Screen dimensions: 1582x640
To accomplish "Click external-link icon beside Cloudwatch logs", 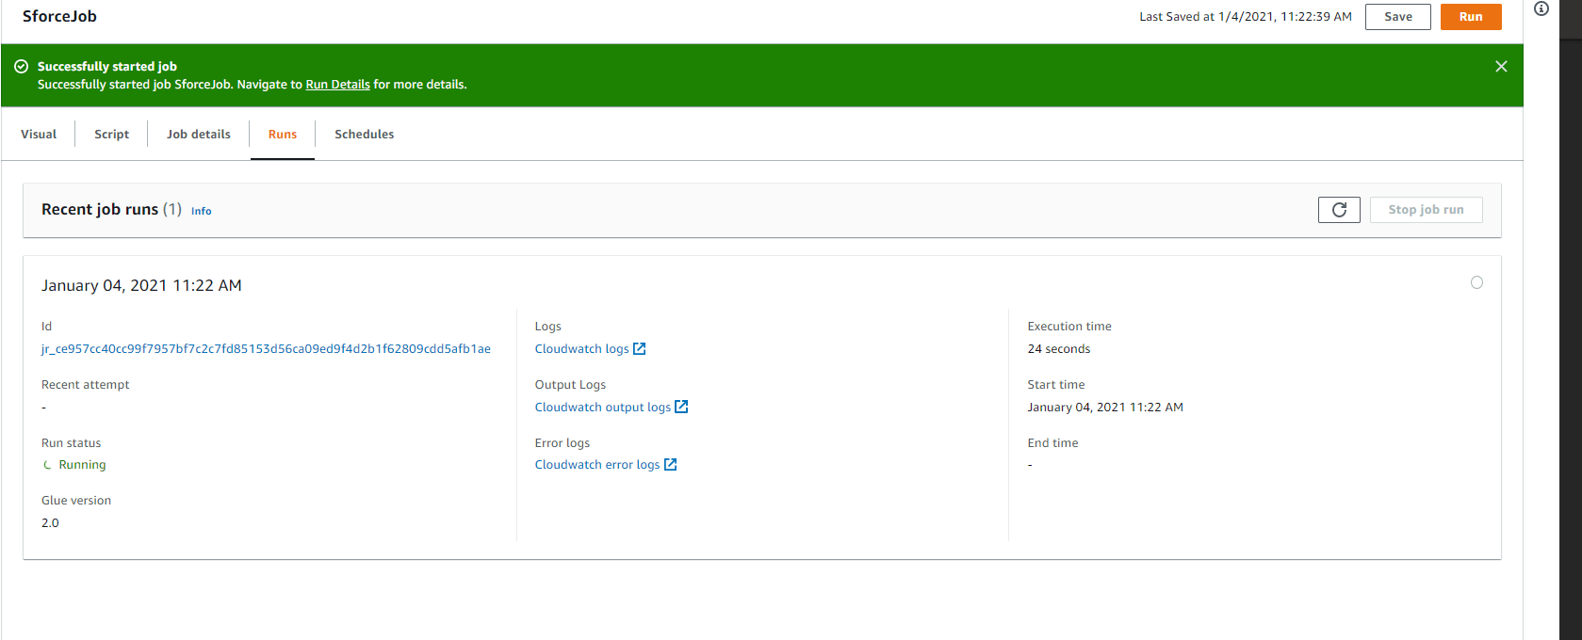I will click(x=640, y=349).
